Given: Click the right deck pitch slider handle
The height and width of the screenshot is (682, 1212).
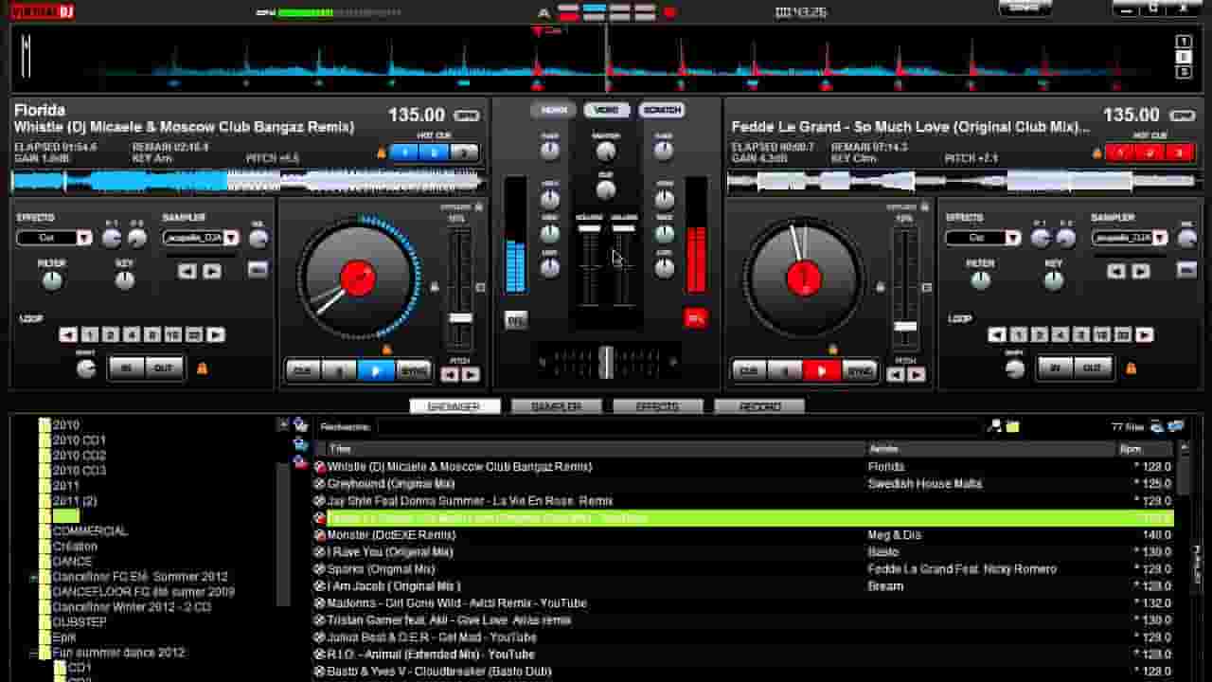Looking at the screenshot, I should pos(906,327).
